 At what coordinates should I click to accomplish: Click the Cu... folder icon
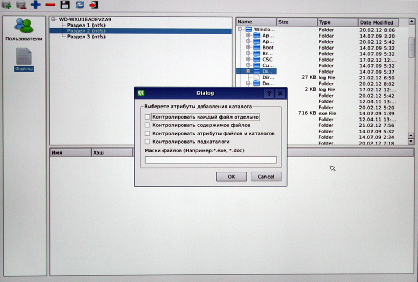click(x=257, y=65)
